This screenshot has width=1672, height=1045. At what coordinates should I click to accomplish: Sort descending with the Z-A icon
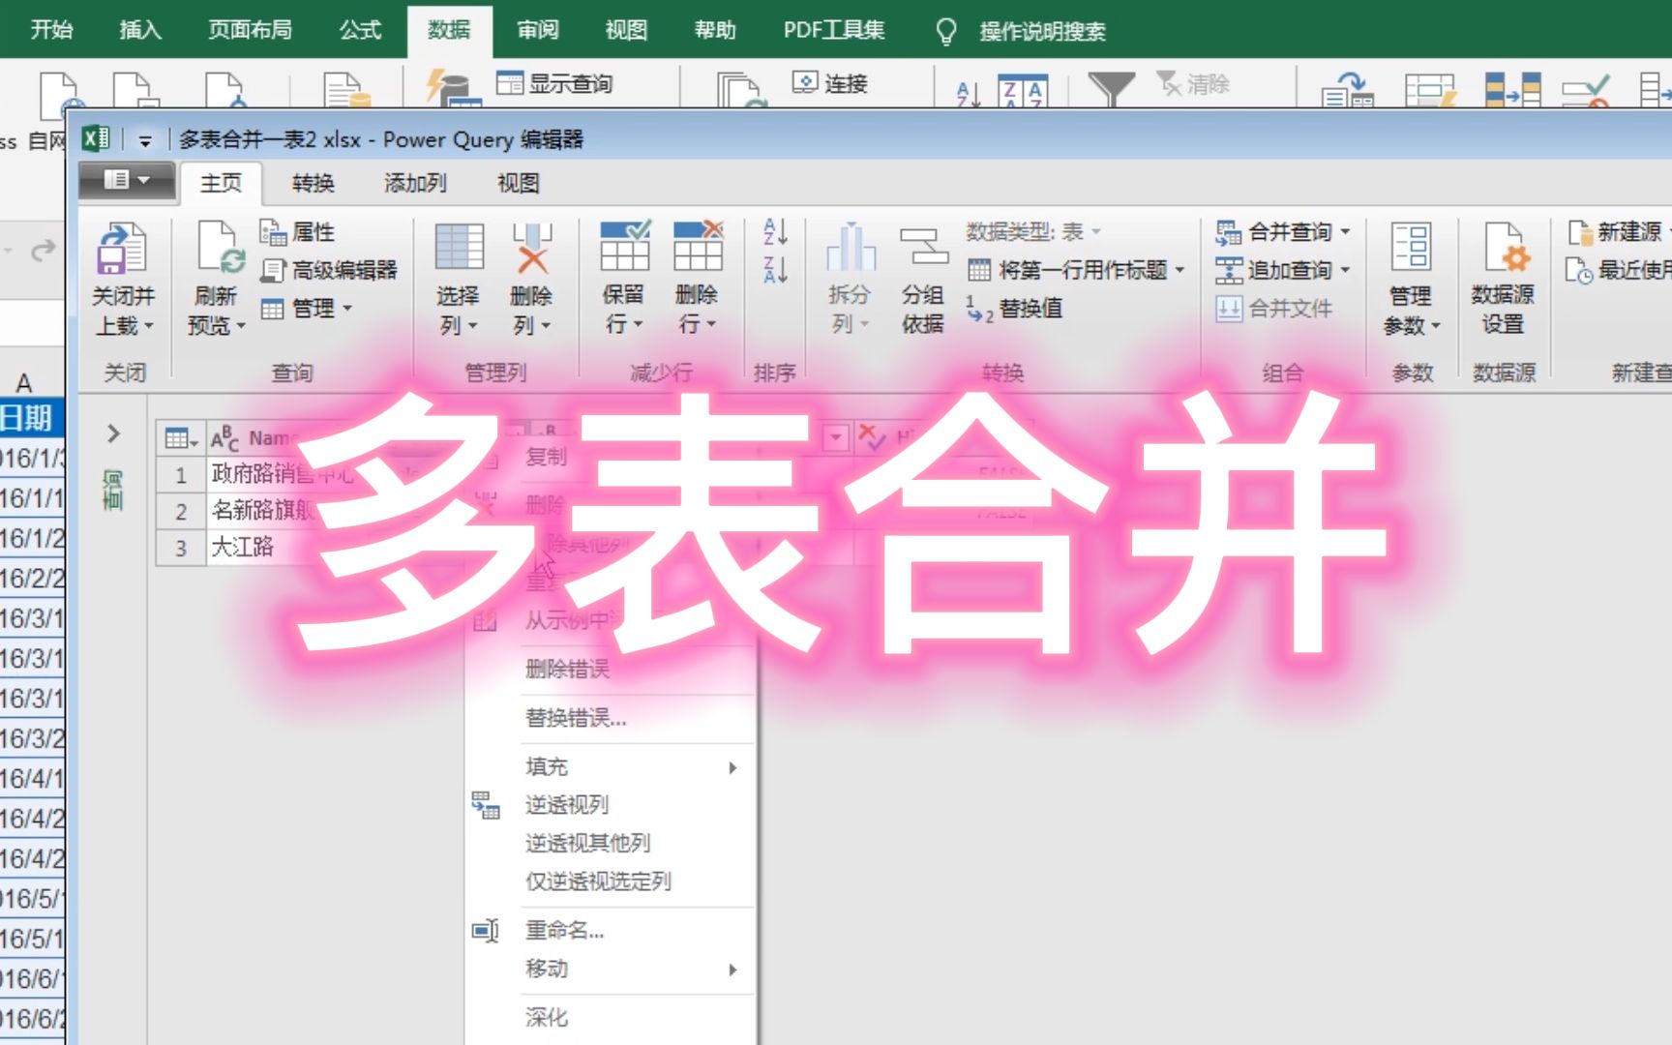coord(775,269)
